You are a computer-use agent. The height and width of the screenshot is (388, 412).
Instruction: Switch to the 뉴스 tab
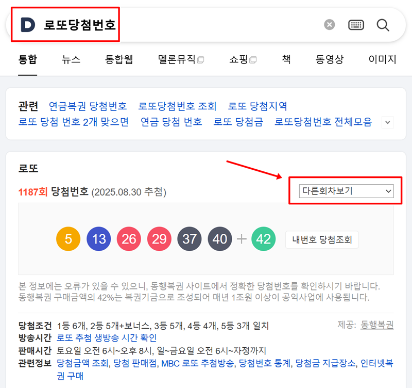pyautogui.click(x=71, y=59)
